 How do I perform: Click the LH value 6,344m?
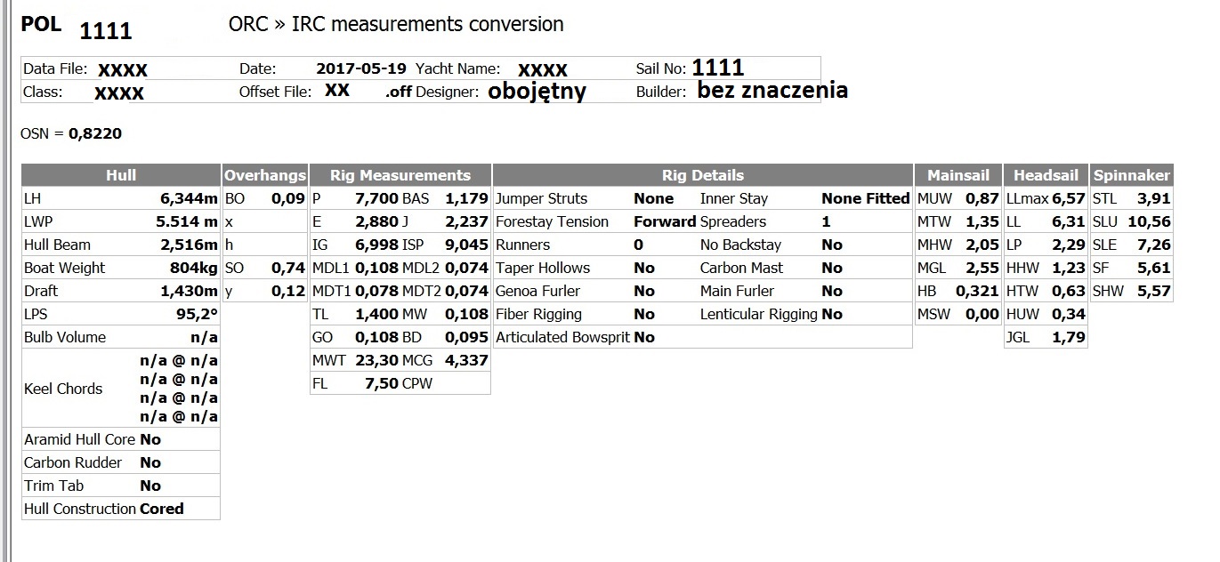click(189, 198)
